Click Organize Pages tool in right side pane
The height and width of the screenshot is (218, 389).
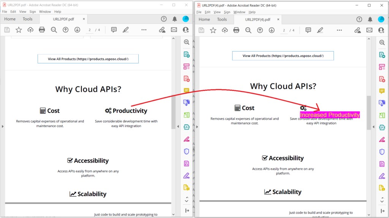[x=382, y=67]
